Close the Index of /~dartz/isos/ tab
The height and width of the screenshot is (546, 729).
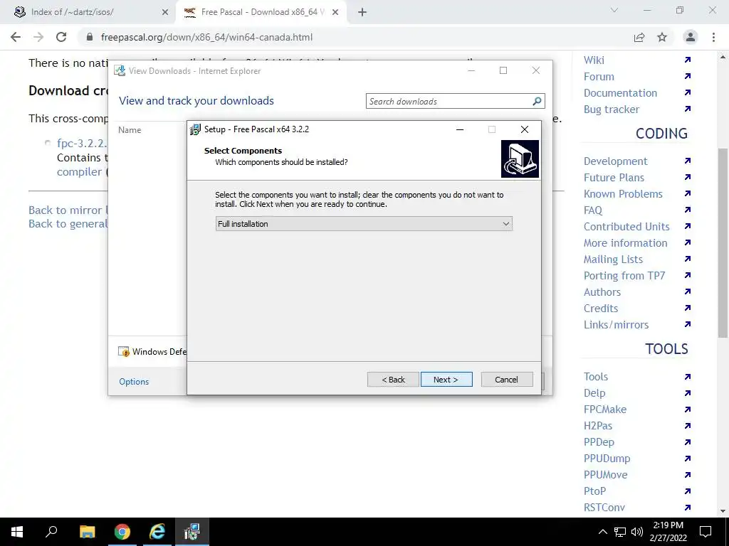(164, 13)
